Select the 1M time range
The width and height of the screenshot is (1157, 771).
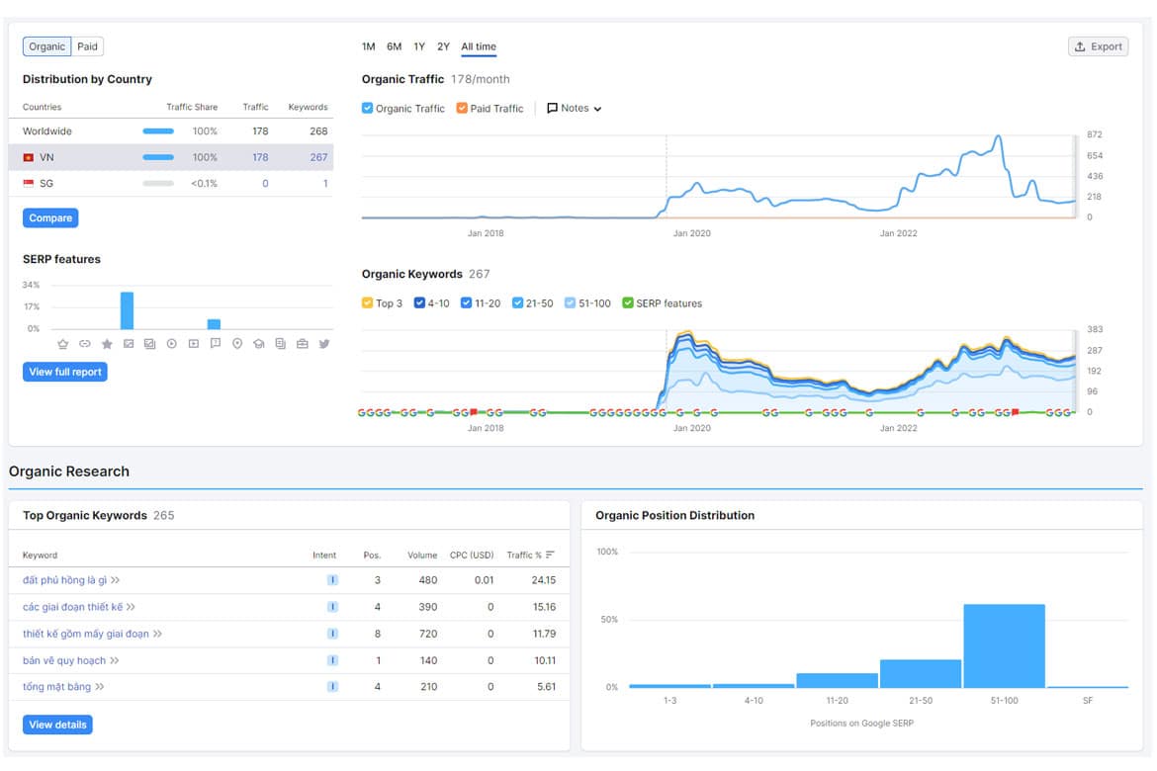coord(368,46)
